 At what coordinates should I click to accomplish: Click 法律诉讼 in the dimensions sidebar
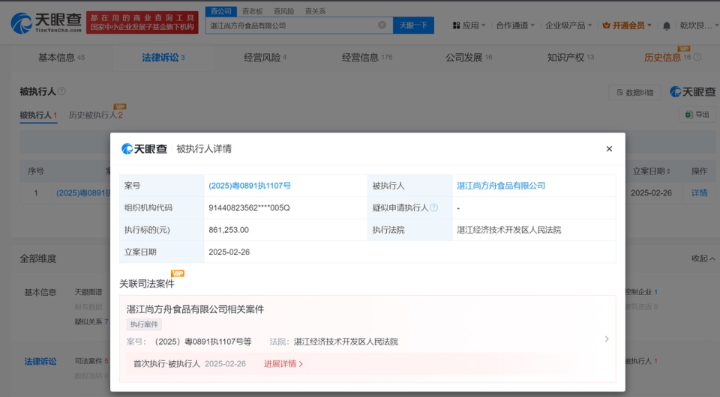[x=40, y=362]
